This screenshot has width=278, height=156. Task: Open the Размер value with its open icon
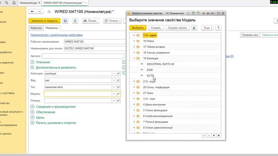click(119, 101)
